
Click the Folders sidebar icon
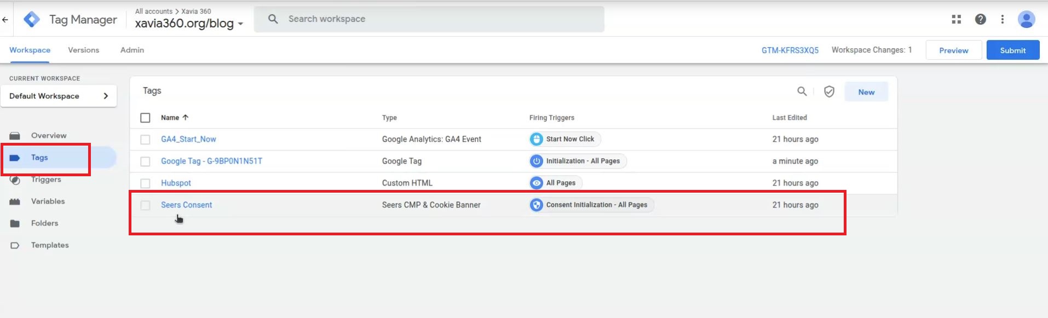(15, 223)
